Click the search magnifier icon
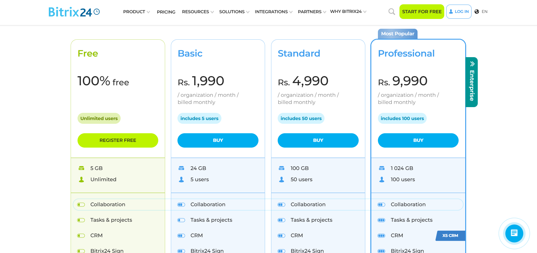This screenshot has width=537, height=253. tap(392, 12)
